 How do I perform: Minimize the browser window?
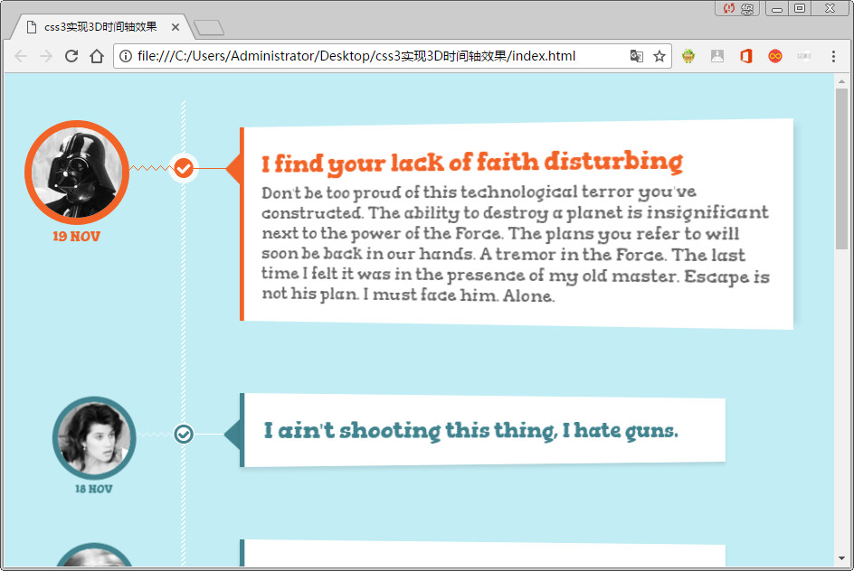point(777,8)
